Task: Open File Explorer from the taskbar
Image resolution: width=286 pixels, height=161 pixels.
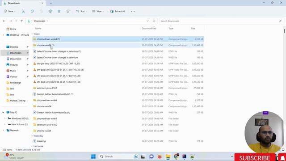Action: pos(168,157)
